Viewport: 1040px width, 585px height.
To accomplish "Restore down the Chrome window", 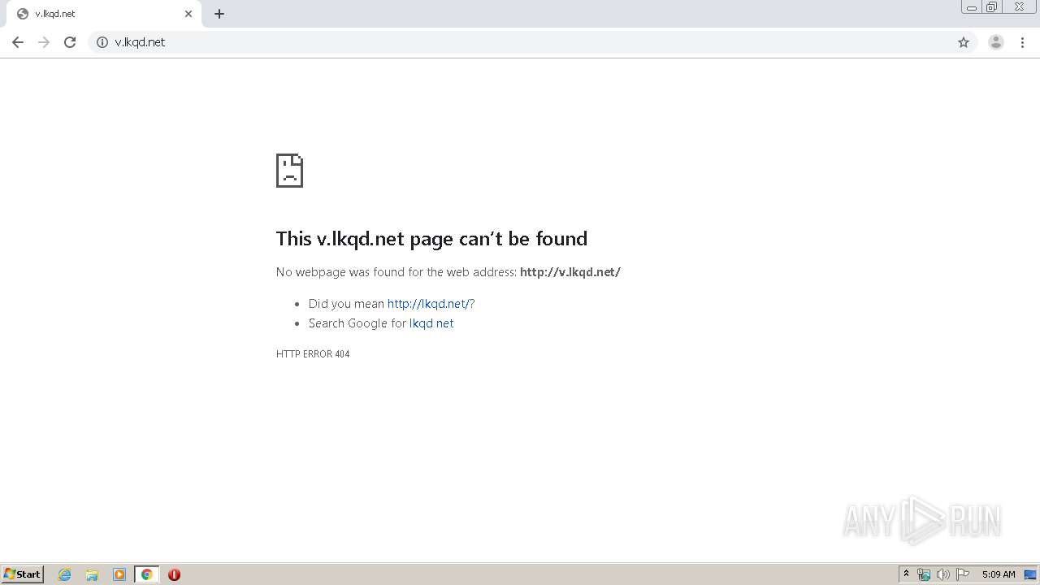I will coord(992,7).
